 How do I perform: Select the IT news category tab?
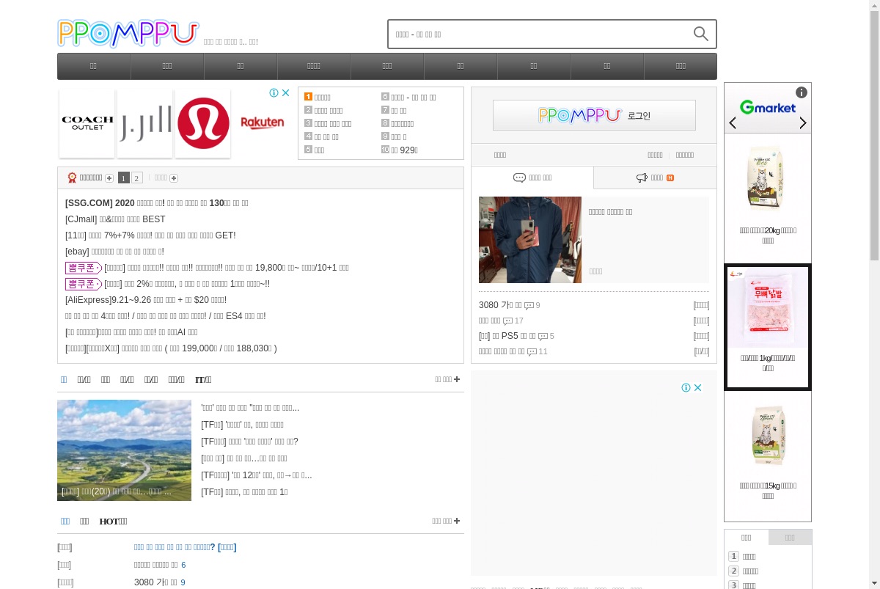203,380
